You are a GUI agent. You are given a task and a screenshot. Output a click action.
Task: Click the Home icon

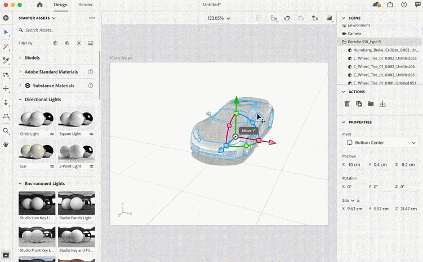point(39,4)
